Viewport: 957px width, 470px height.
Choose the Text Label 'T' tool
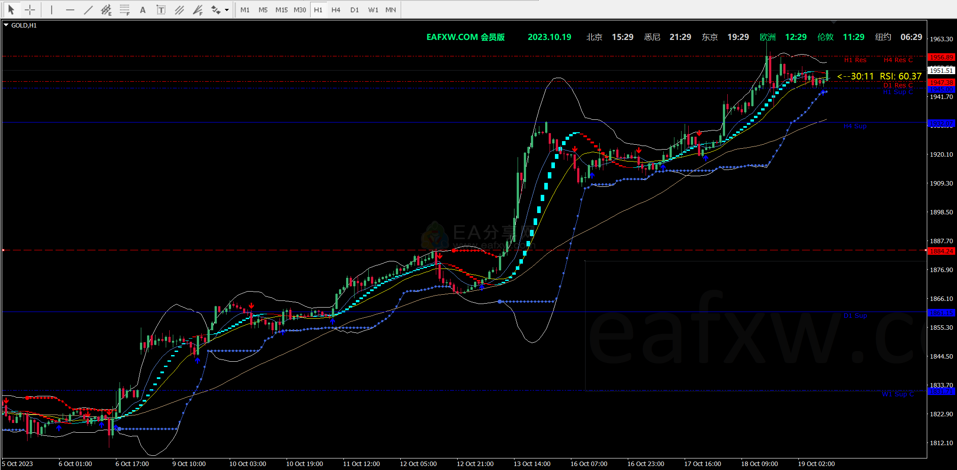click(161, 9)
